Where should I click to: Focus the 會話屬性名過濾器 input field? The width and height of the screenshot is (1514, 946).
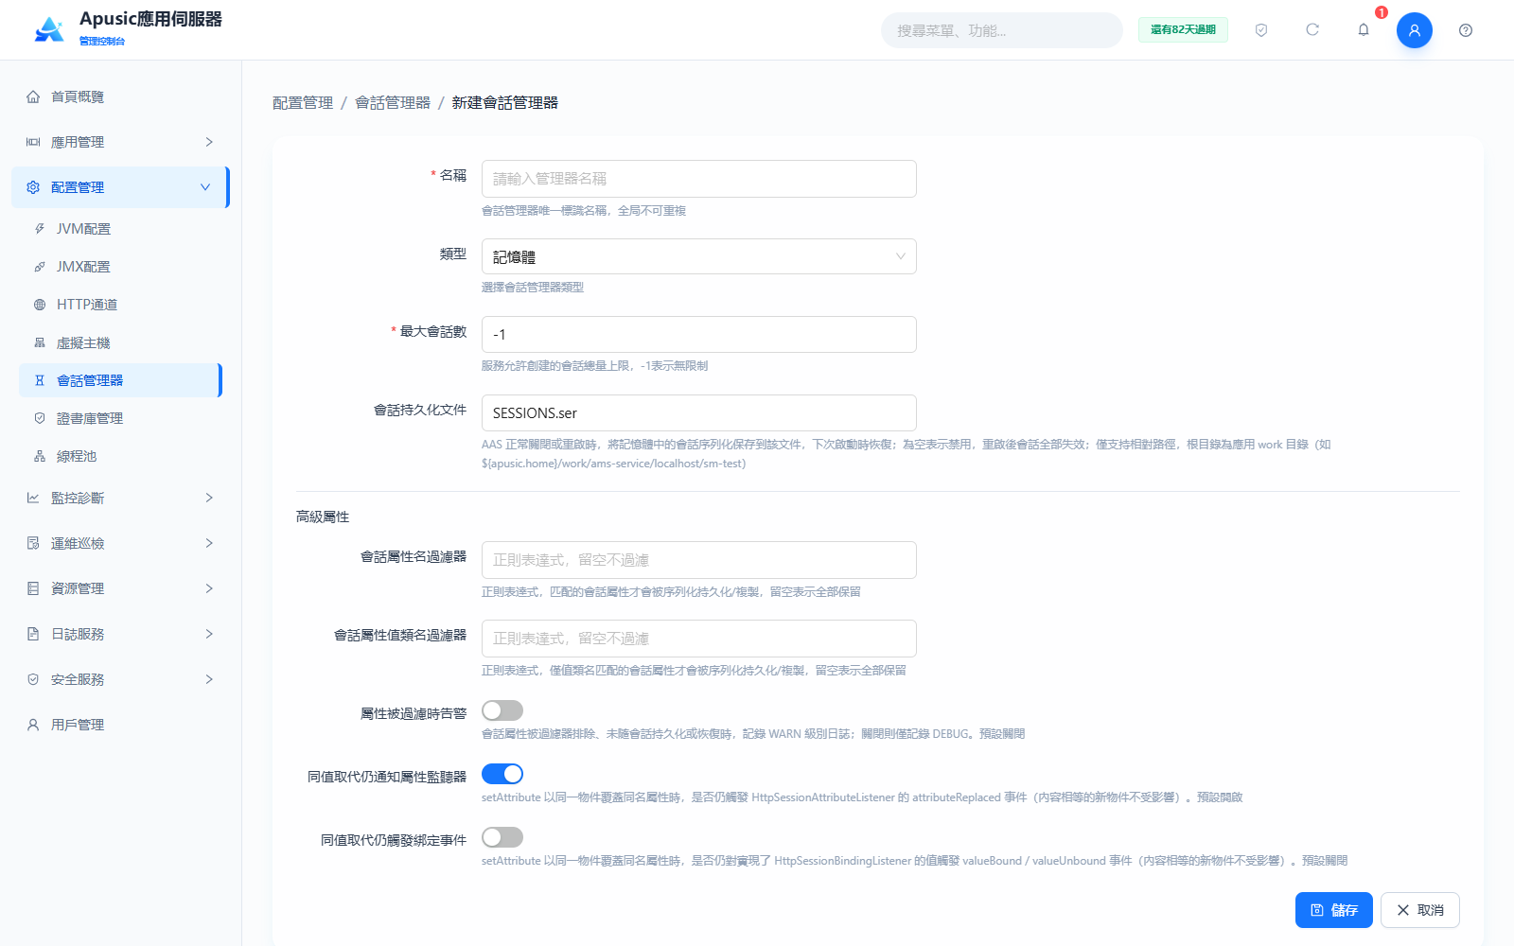click(699, 560)
